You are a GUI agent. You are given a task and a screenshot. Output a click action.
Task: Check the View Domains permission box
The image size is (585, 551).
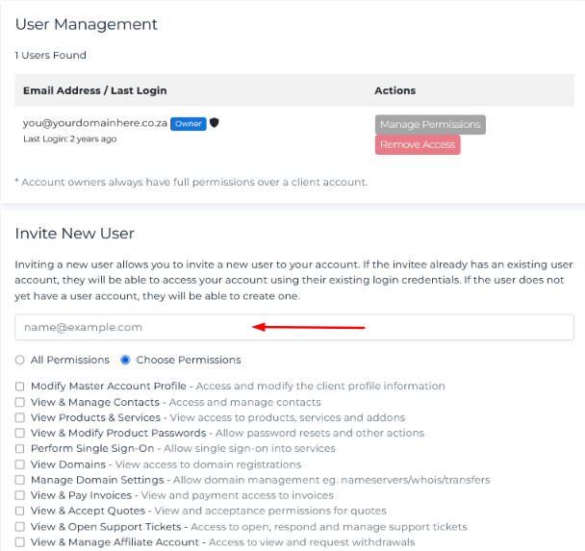click(x=20, y=464)
